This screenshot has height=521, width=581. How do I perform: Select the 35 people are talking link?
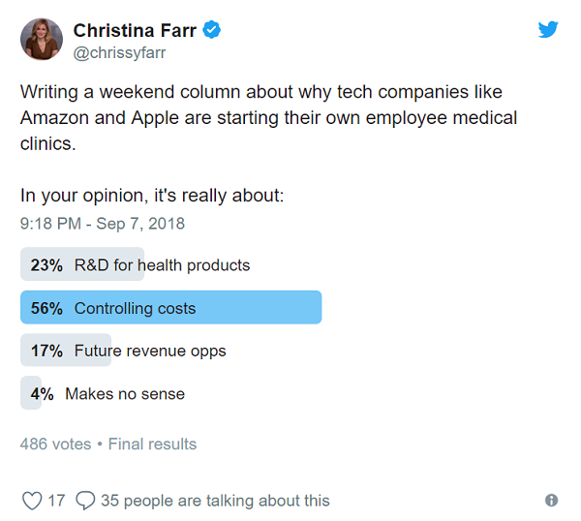pos(215,501)
